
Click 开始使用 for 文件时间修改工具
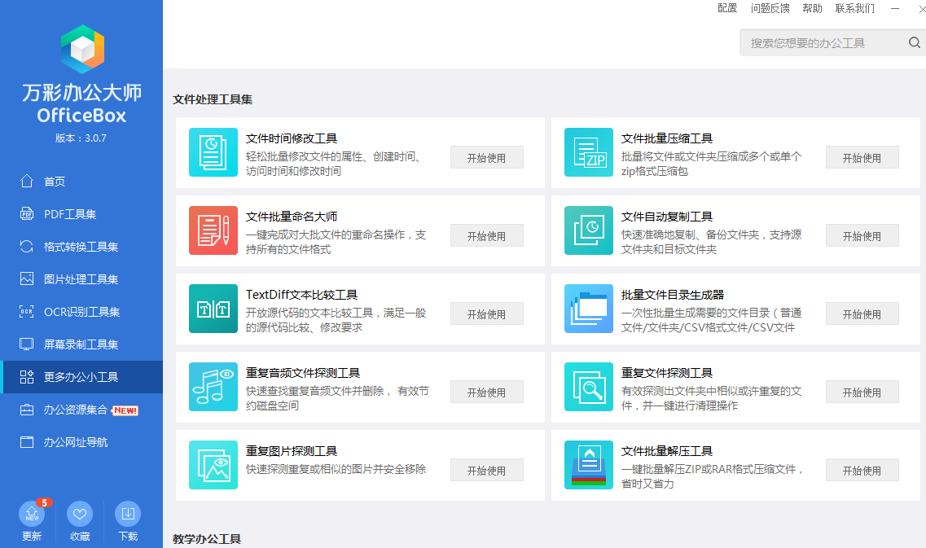(x=487, y=158)
